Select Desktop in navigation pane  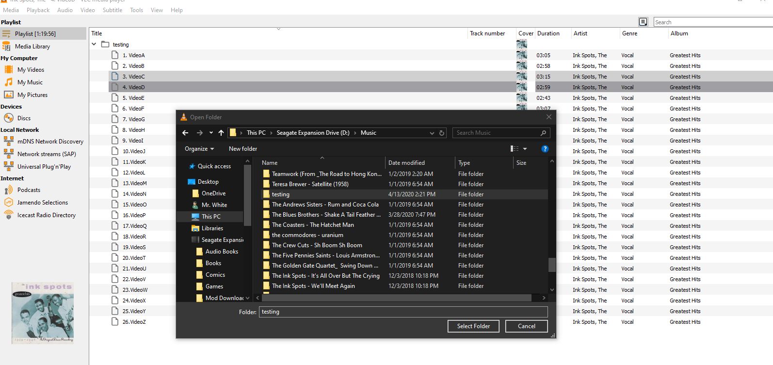coord(208,182)
